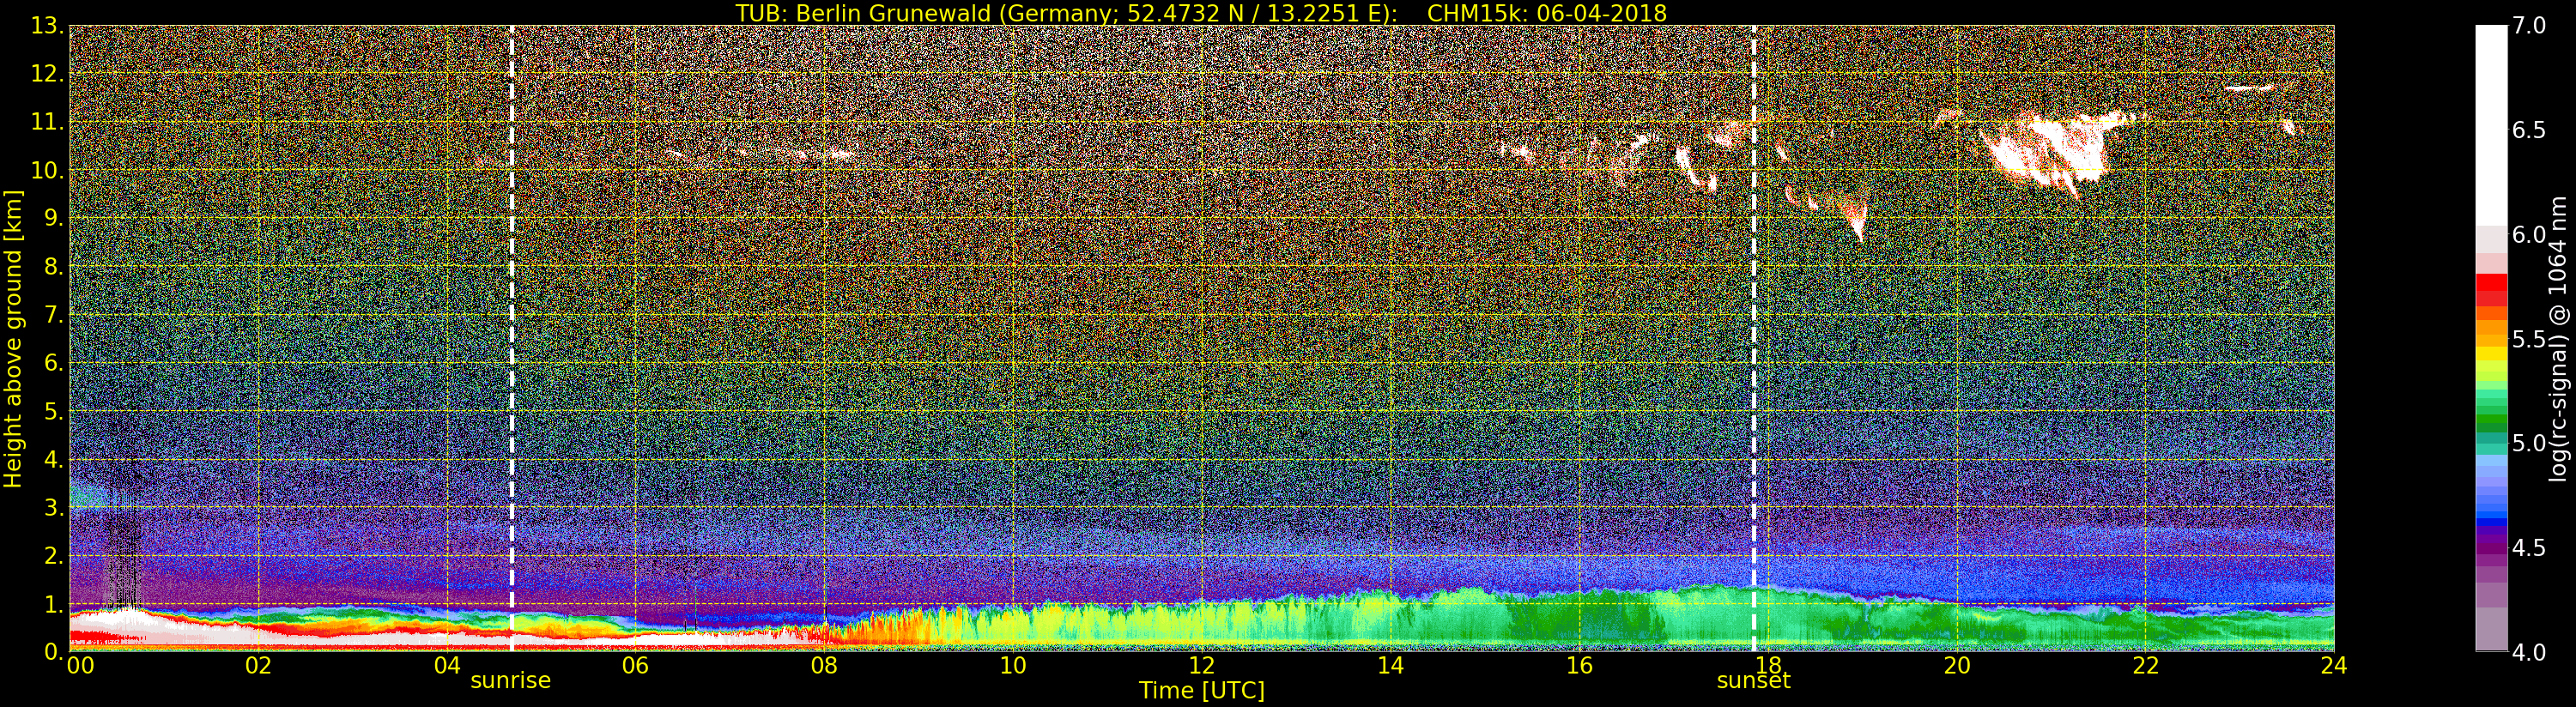Click the "24" time axis tick label
The width and height of the screenshot is (2576, 707).
(x=2334, y=665)
